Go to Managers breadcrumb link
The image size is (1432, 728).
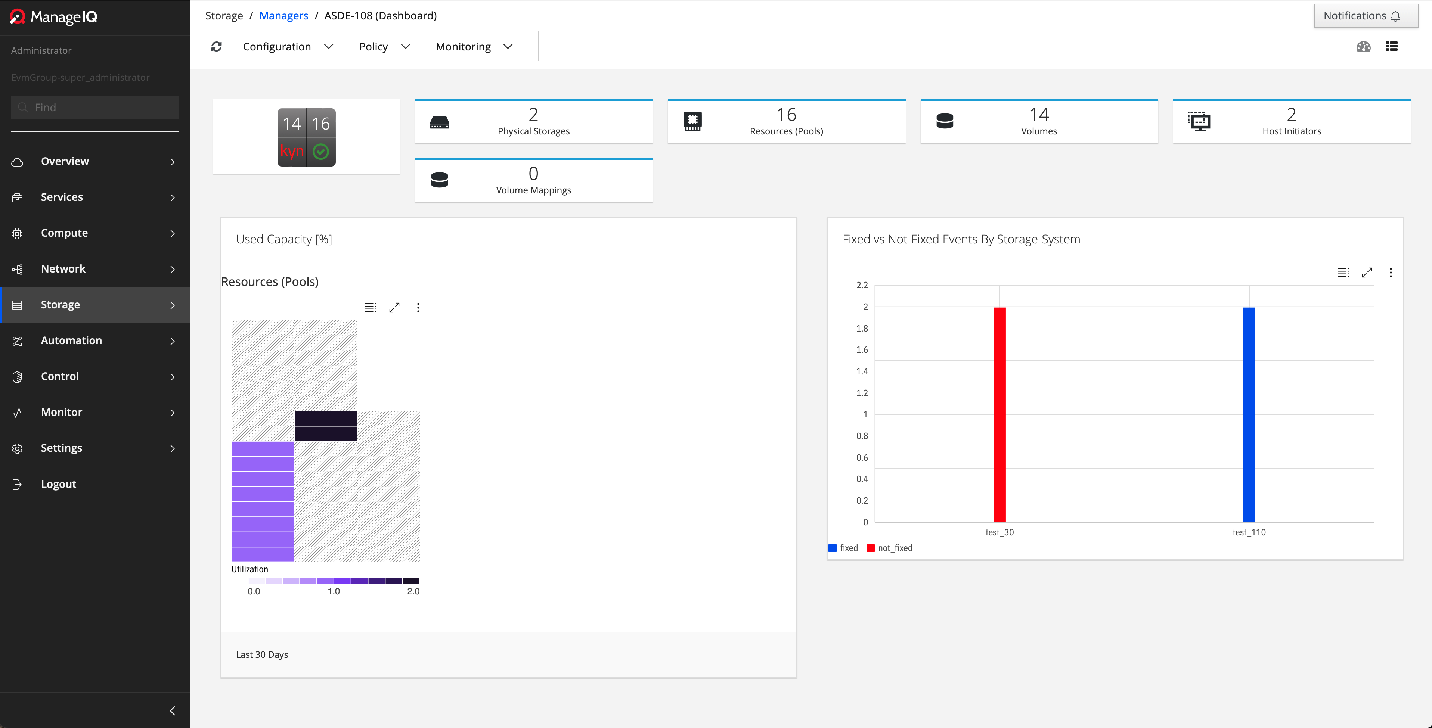pyautogui.click(x=283, y=16)
